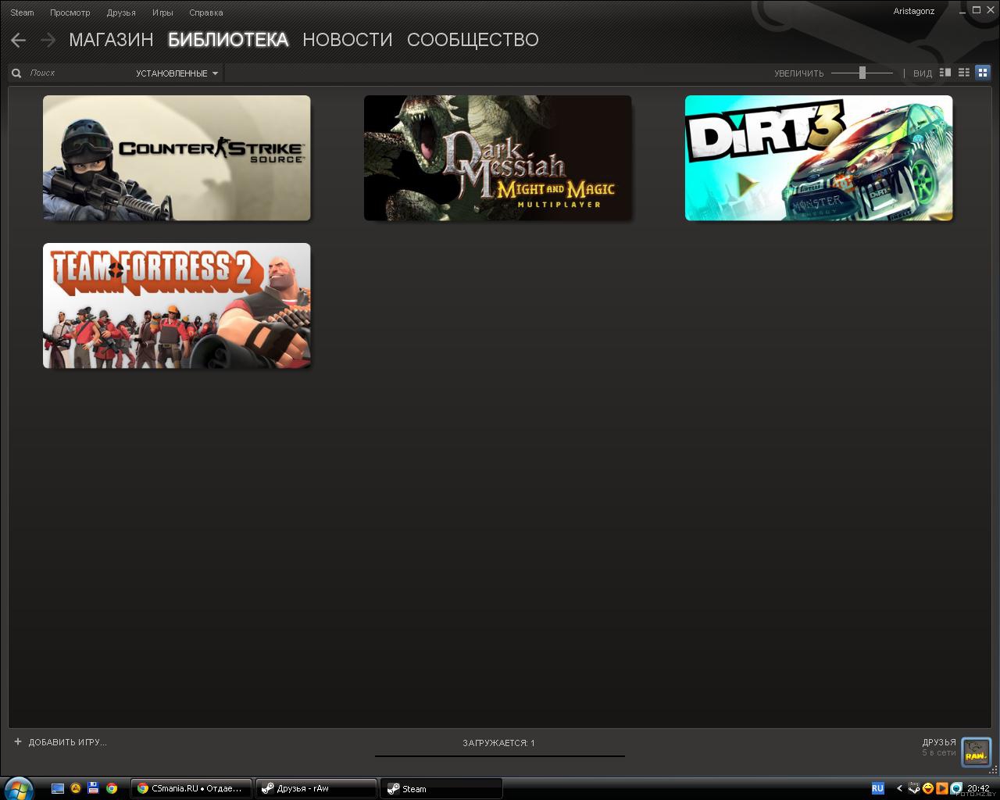Maximize the Steam window
The width and height of the screenshot is (1000, 800).
977,10
